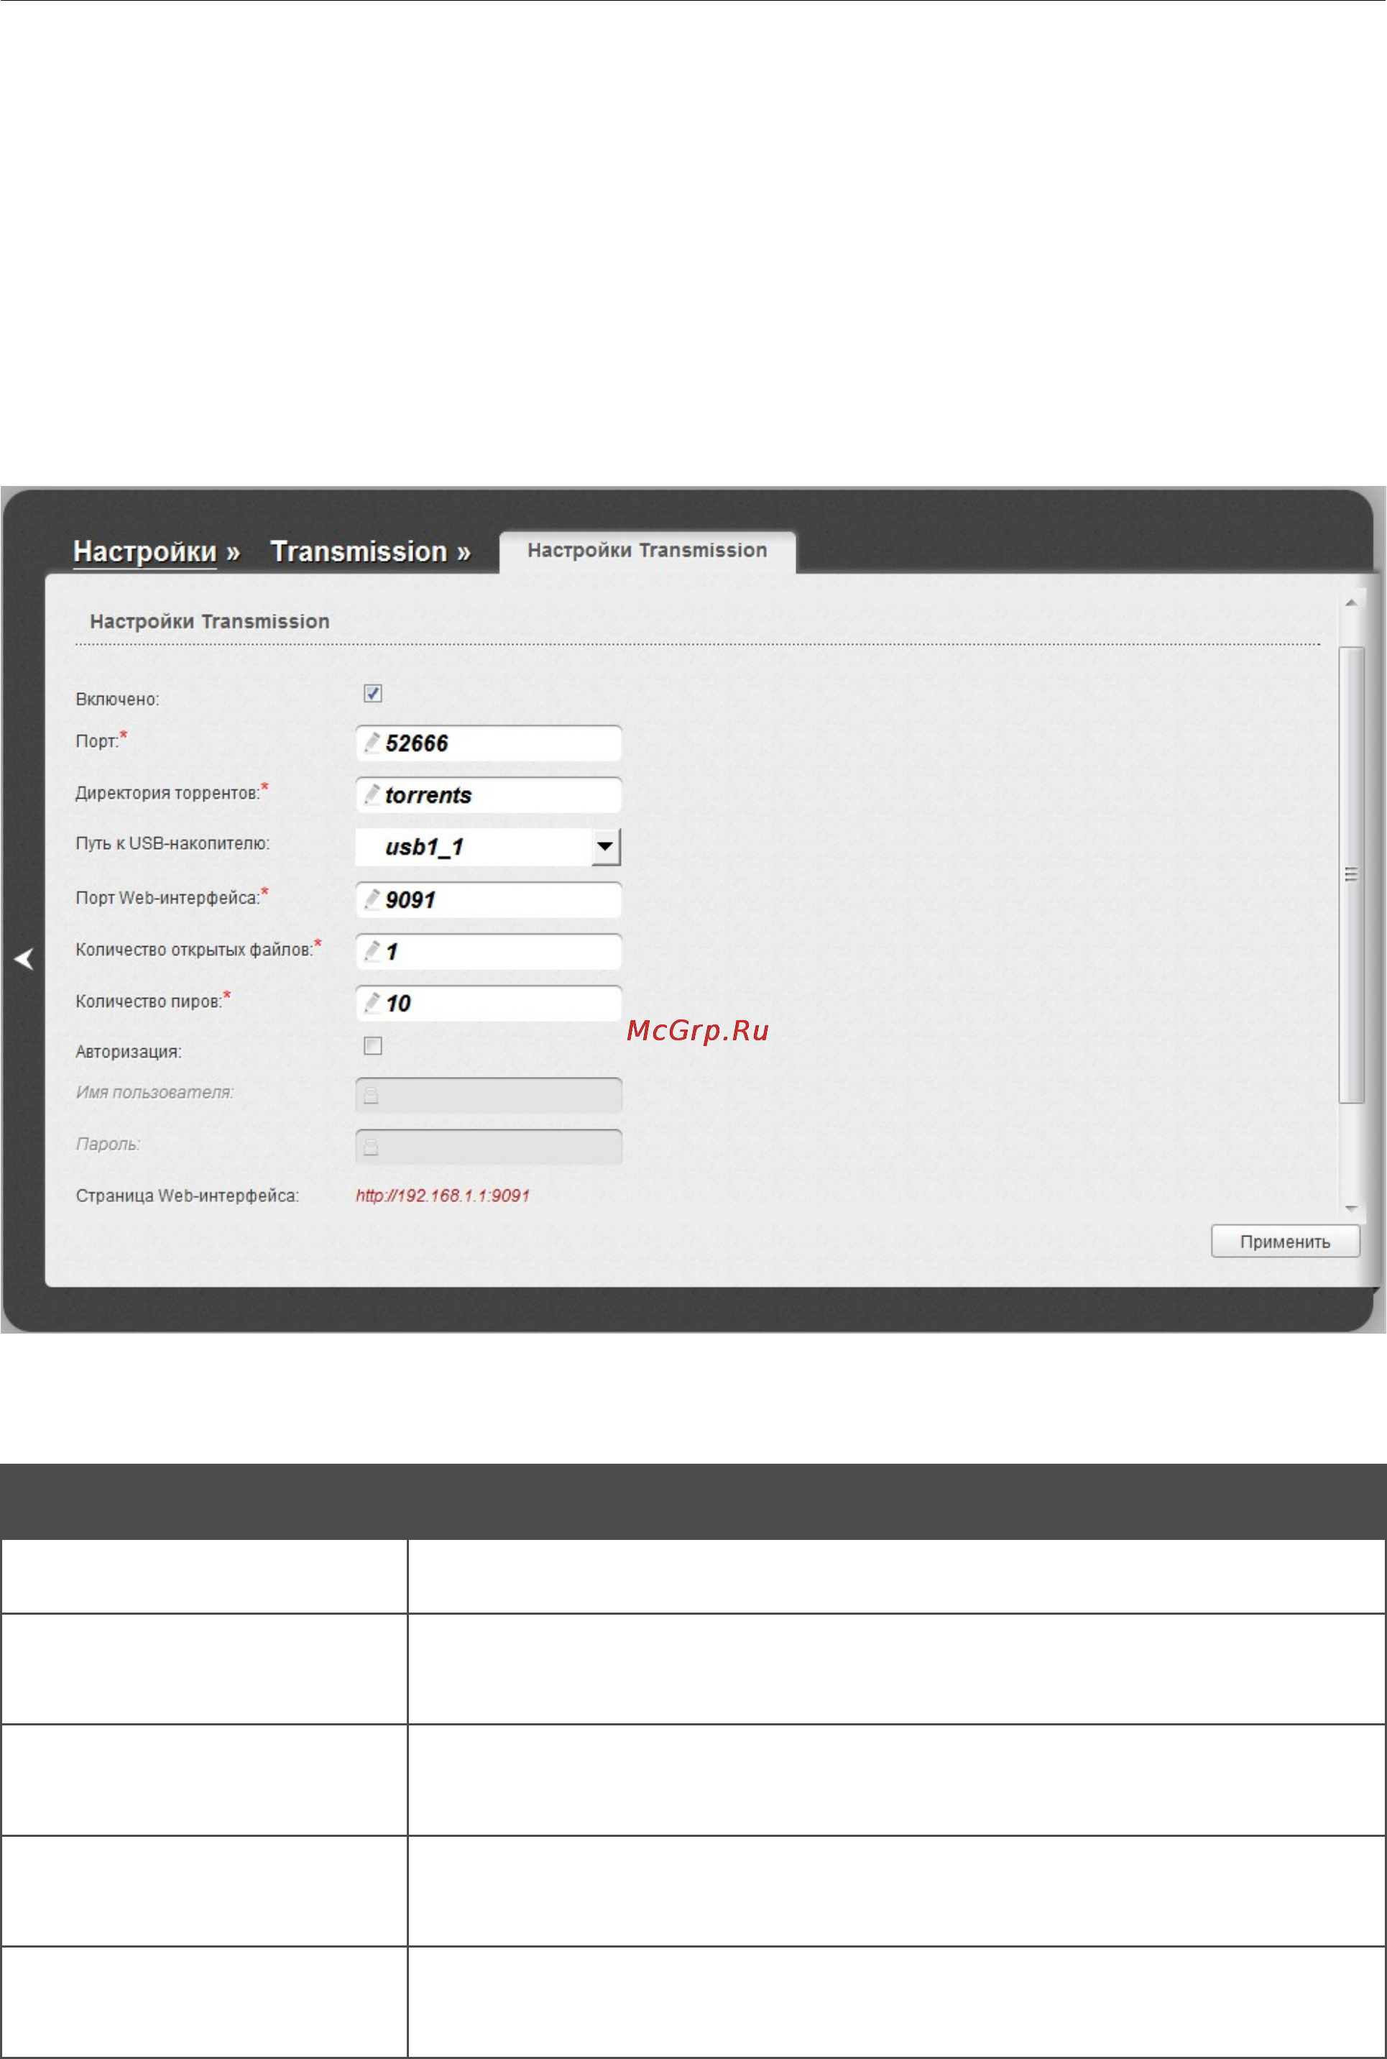Click the disabled Имя пользователя field
Screen dimensions: 1387x2059
pyautogui.click(x=488, y=1096)
